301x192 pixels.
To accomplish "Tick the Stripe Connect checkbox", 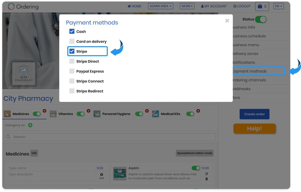I will click(72, 81).
